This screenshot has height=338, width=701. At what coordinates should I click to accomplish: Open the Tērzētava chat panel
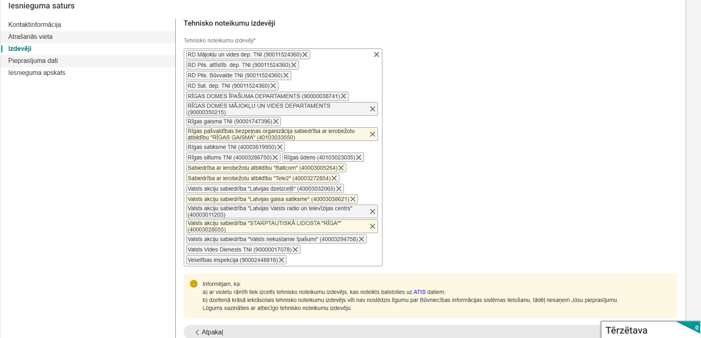(626, 330)
